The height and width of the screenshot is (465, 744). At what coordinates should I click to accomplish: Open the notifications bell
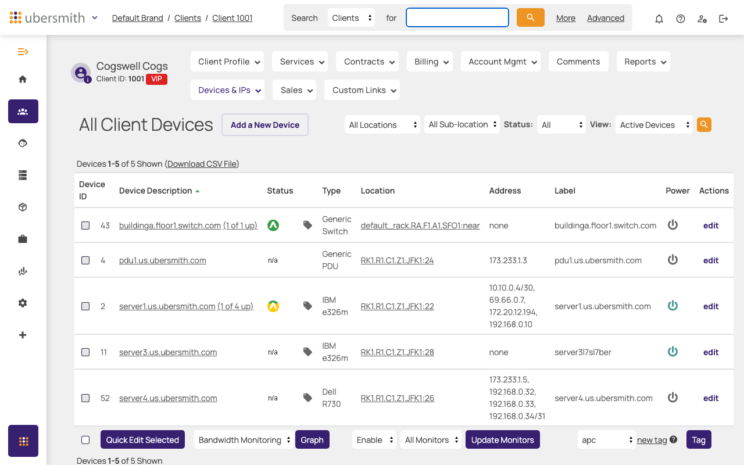[x=659, y=19]
